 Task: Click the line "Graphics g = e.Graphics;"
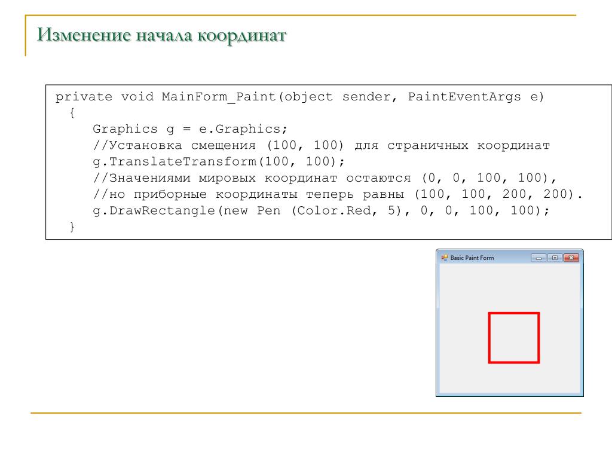click(x=190, y=129)
